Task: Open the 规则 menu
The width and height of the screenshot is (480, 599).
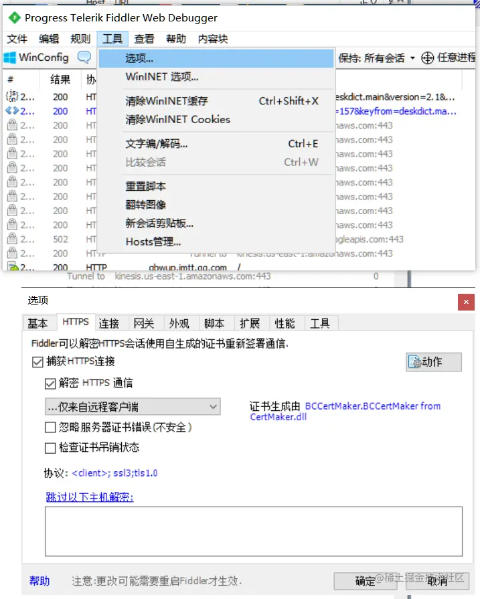Action: pyautogui.click(x=80, y=39)
